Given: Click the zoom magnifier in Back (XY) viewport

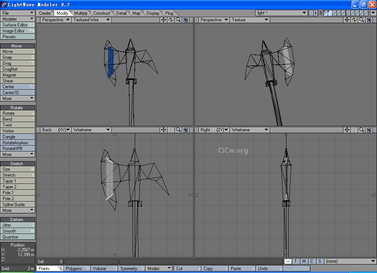Looking at the screenshot, I should pyautogui.click(x=178, y=130).
